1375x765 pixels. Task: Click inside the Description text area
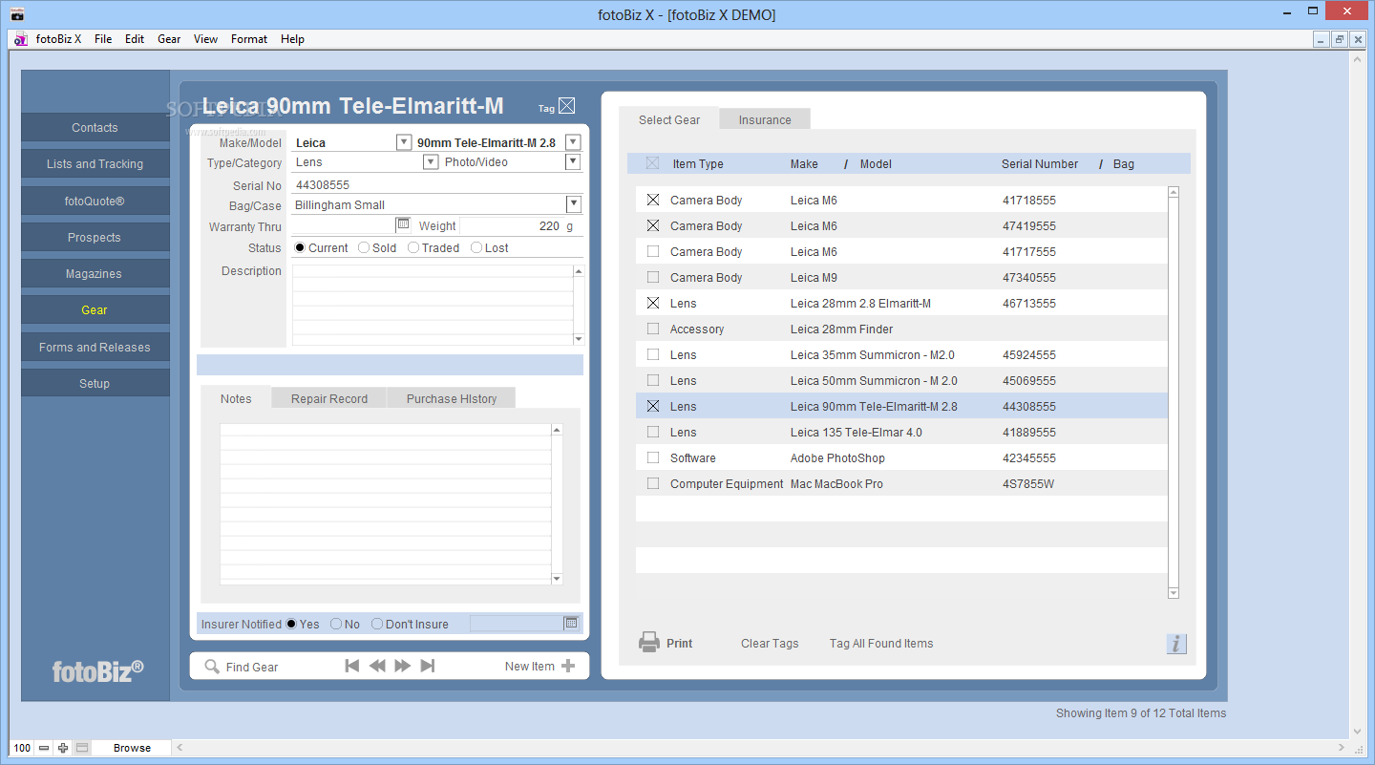[433, 304]
